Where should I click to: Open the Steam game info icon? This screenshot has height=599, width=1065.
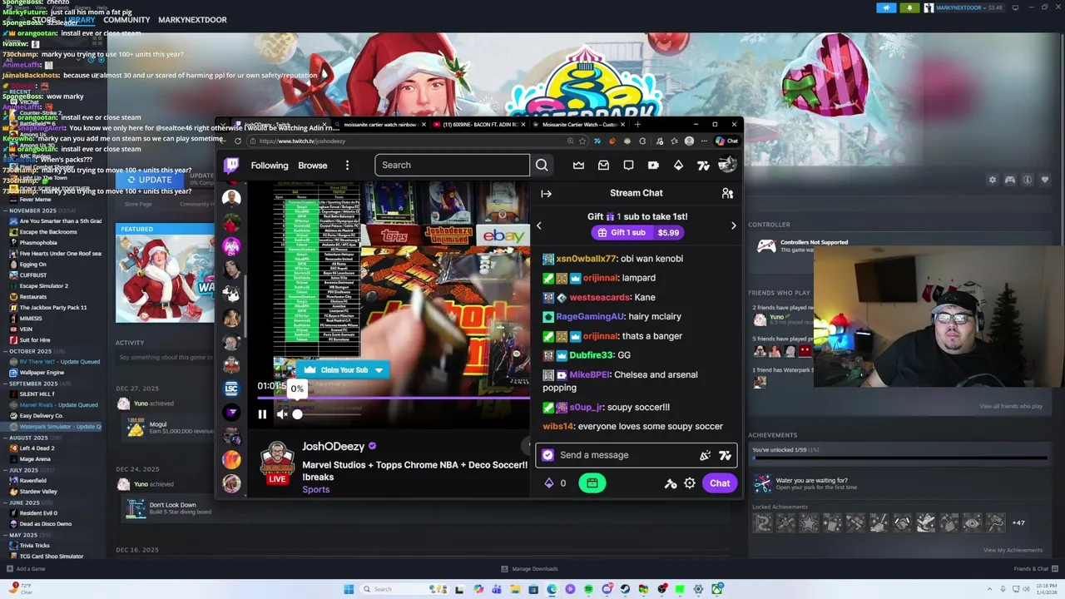tap(1028, 180)
